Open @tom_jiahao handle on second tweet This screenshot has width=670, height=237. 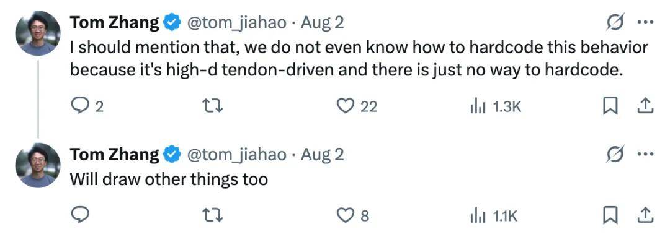pos(237,155)
